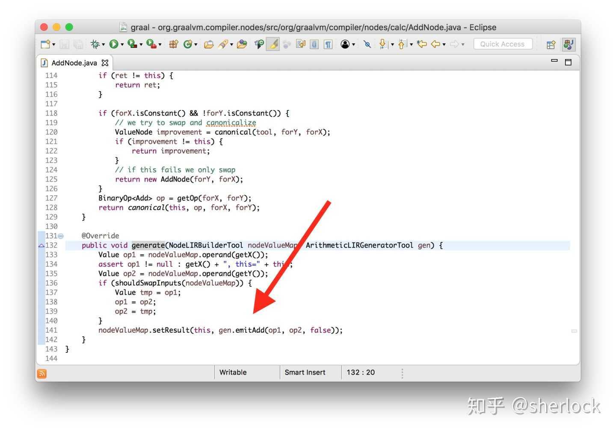The width and height of the screenshot is (616, 432).
Task: Click the 132 : 20 cursor position
Action: tap(361, 372)
